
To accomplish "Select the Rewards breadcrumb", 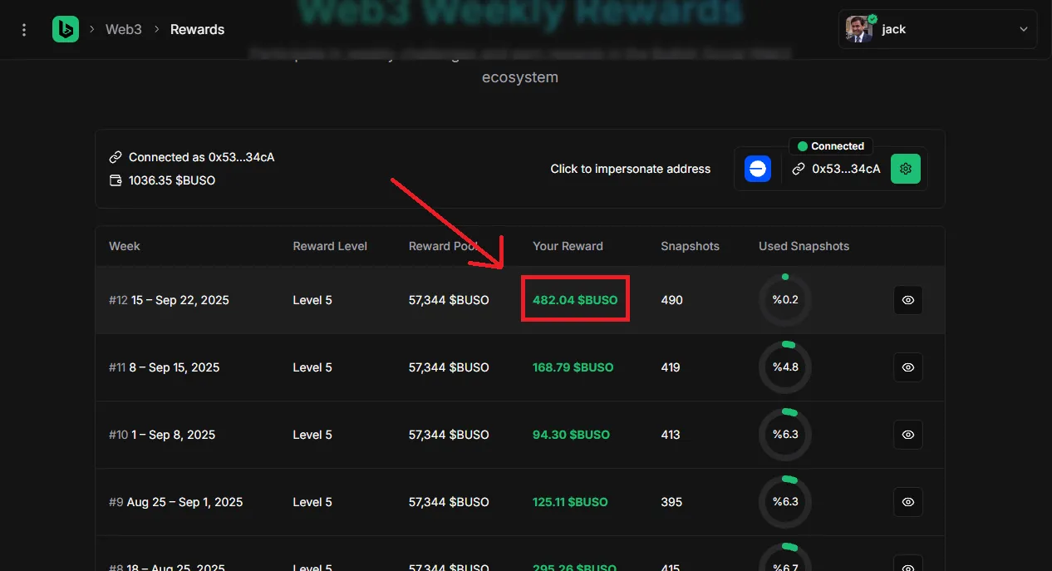I will click(198, 29).
